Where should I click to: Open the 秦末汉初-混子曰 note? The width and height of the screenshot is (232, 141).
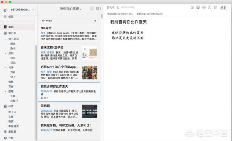[69, 53]
